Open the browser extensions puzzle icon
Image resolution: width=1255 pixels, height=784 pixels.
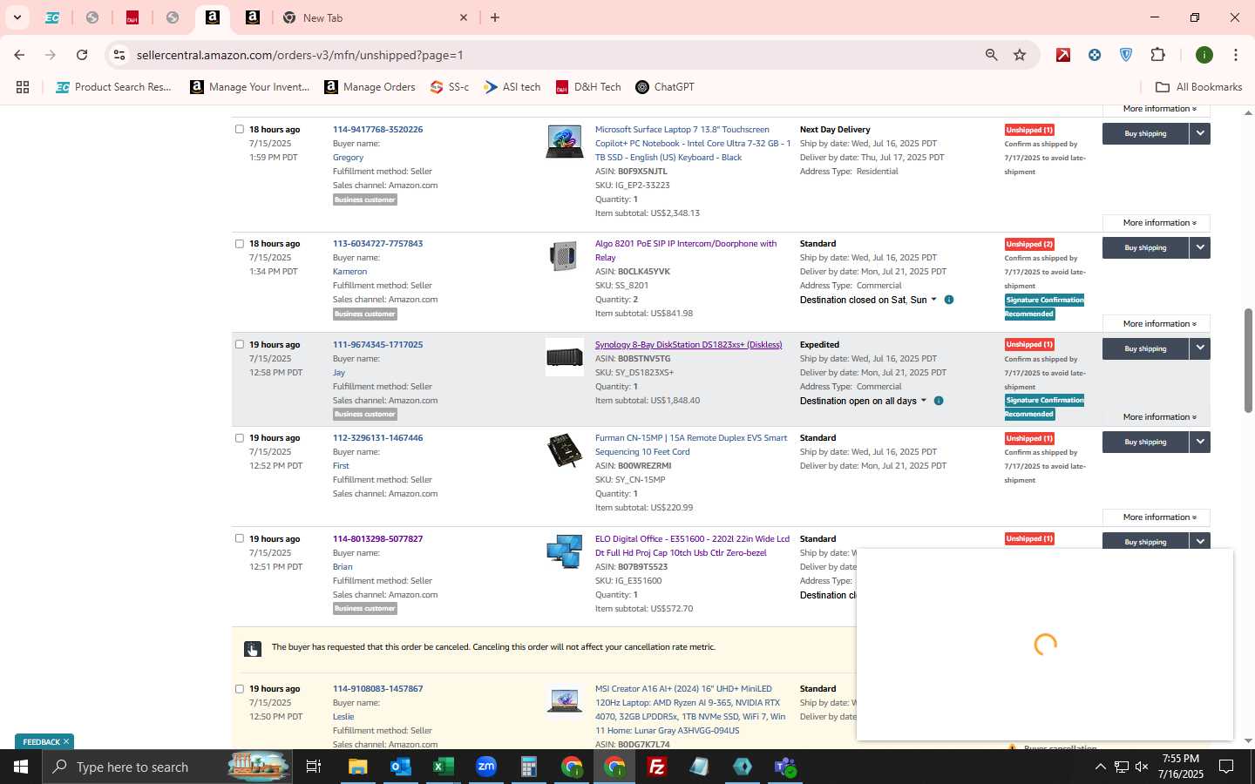[1157, 55]
